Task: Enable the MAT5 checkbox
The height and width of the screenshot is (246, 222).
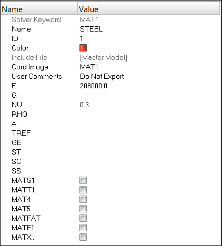Action: click(x=83, y=209)
